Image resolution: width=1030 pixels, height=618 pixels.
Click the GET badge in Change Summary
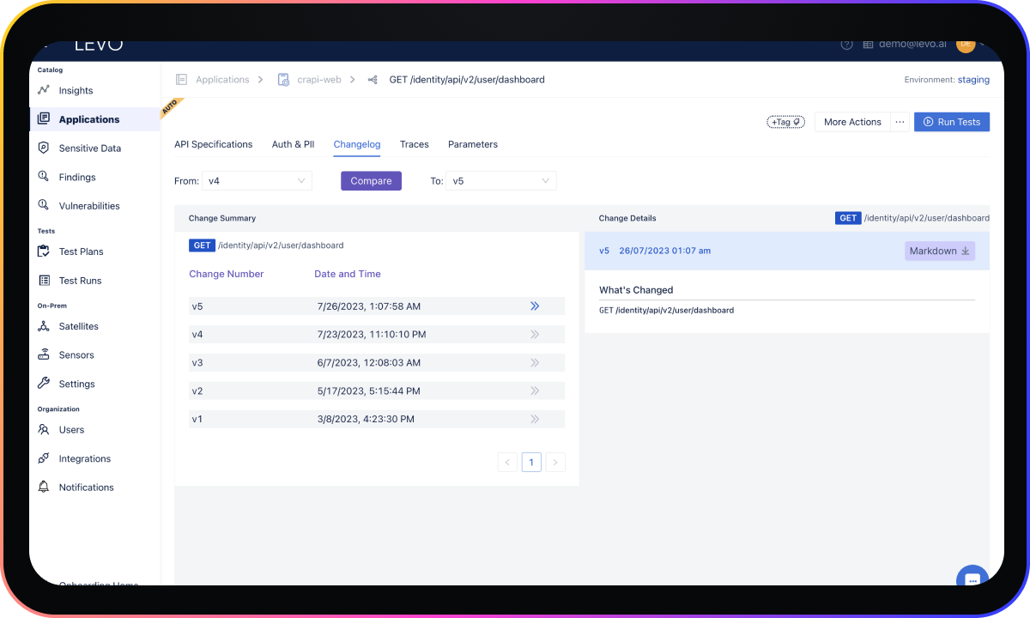click(x=202, y=245)
